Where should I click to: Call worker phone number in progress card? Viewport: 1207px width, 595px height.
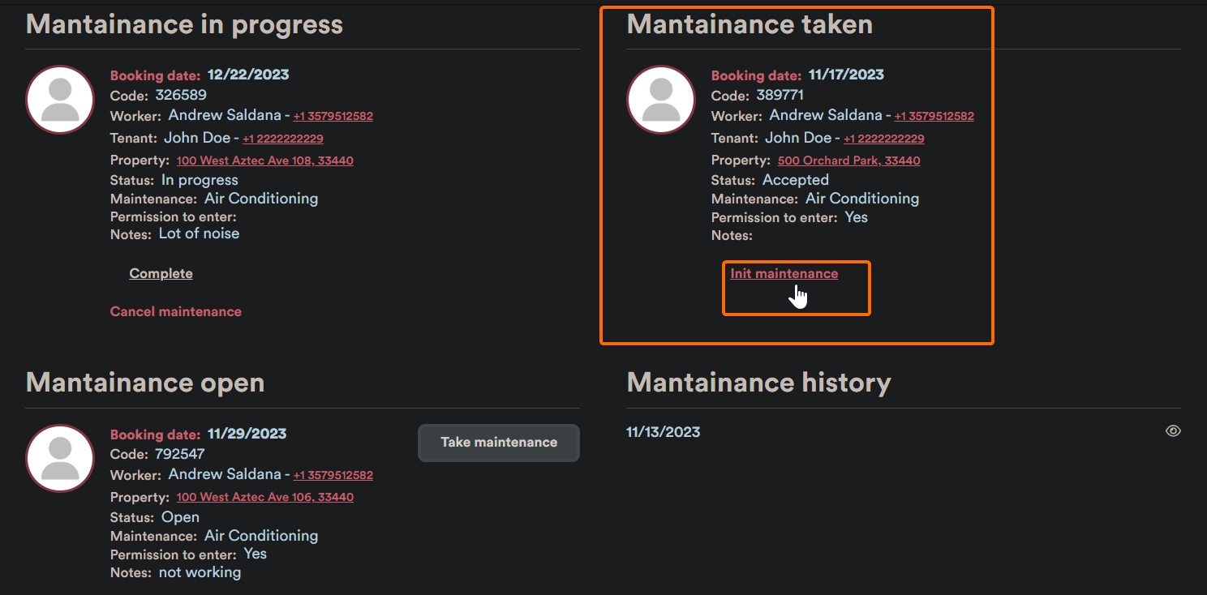[x=333, y=116]
